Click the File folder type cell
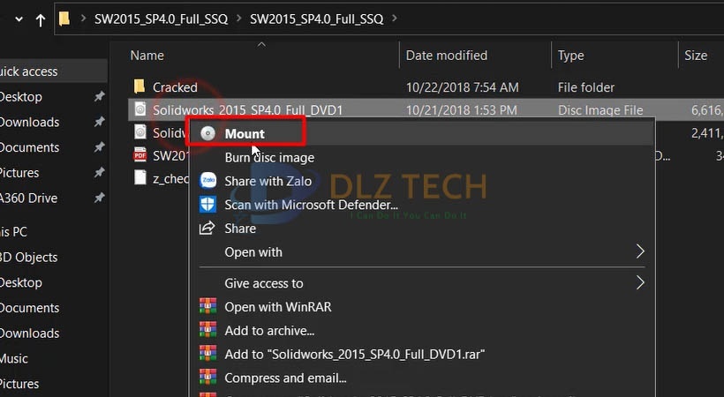This screenshot has width=724, height=397. coord(586,87)
